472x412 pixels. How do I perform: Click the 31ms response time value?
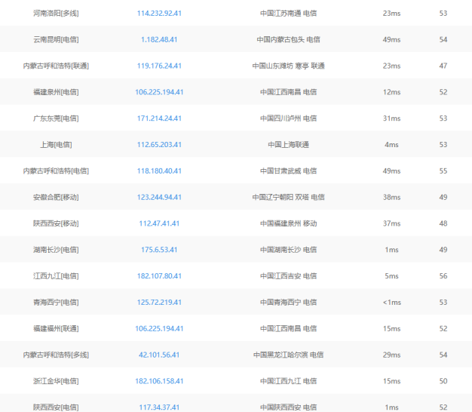(391, 118)
